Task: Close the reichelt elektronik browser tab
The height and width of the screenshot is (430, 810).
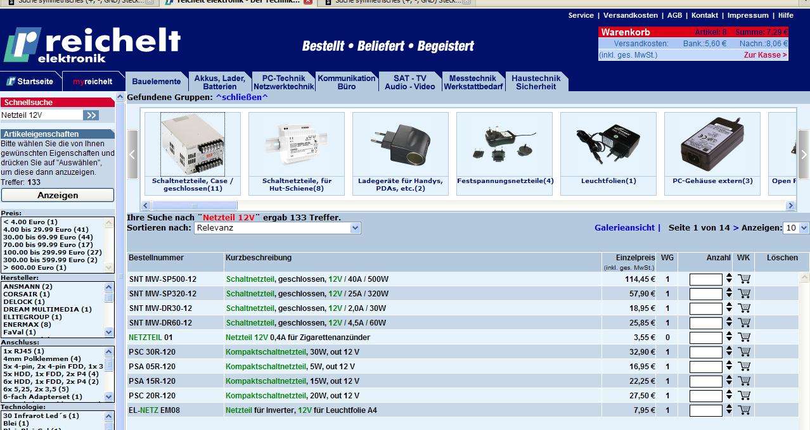Action: 308,2
